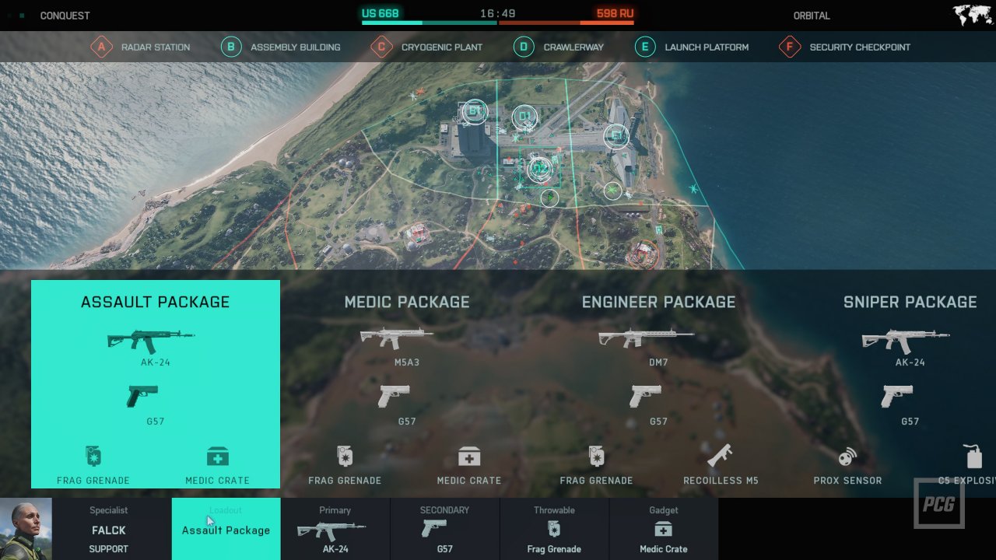Click G57 pistol in Sniper Package
Screen dimensions: 996x560
[897, 396]
